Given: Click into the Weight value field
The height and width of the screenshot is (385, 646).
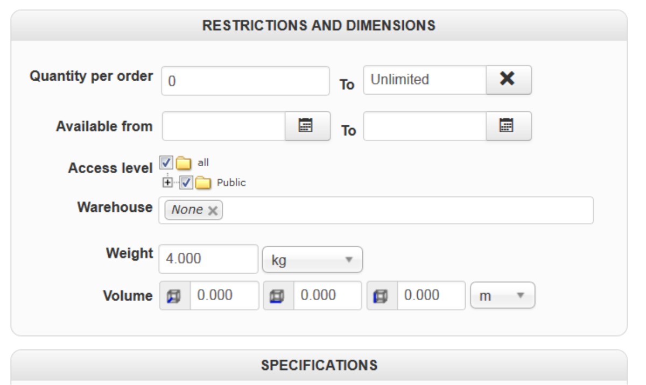Looking at the screenshot, I should (x=208, y=259).
